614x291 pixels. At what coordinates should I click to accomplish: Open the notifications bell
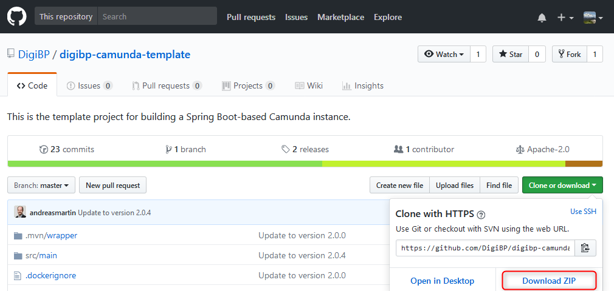click(542, 18)
